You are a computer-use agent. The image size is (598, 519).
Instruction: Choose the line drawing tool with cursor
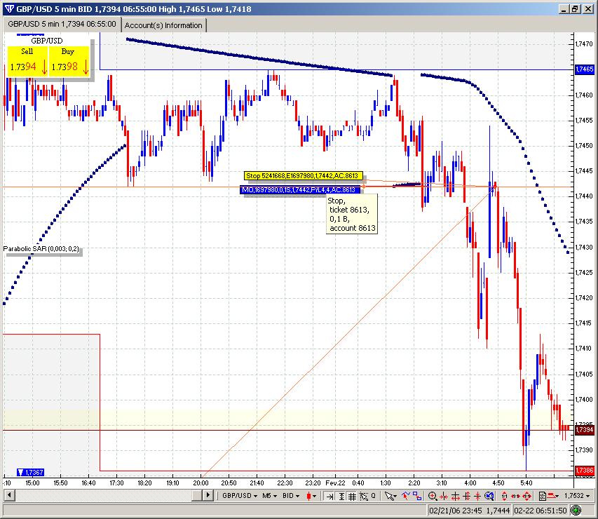406,496
